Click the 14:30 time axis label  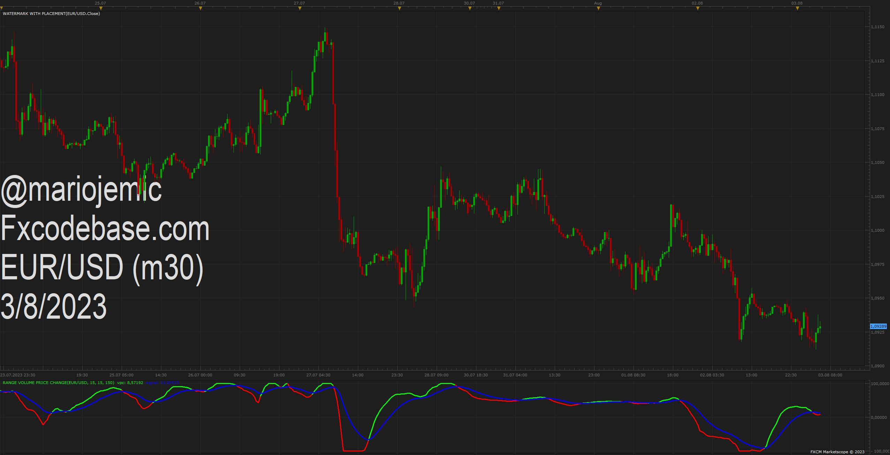(161, 375)
